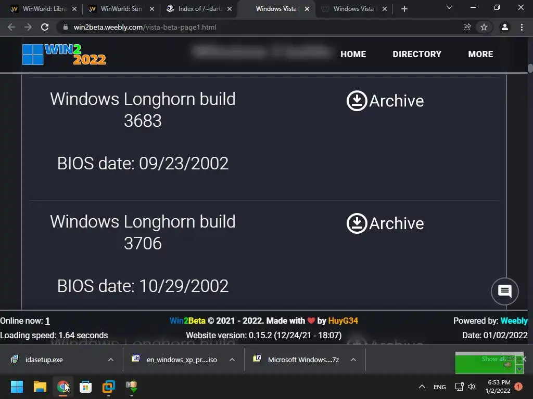Select footer Date: 01/02/2022 text
The image size is (533, 399).
tap(494, 335)
